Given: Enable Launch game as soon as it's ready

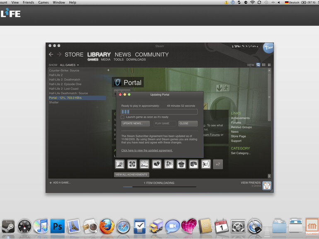Looking at the screenshot, I should click(x=123, y=117).
